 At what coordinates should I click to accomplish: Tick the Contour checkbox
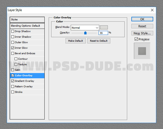point(16,59)
